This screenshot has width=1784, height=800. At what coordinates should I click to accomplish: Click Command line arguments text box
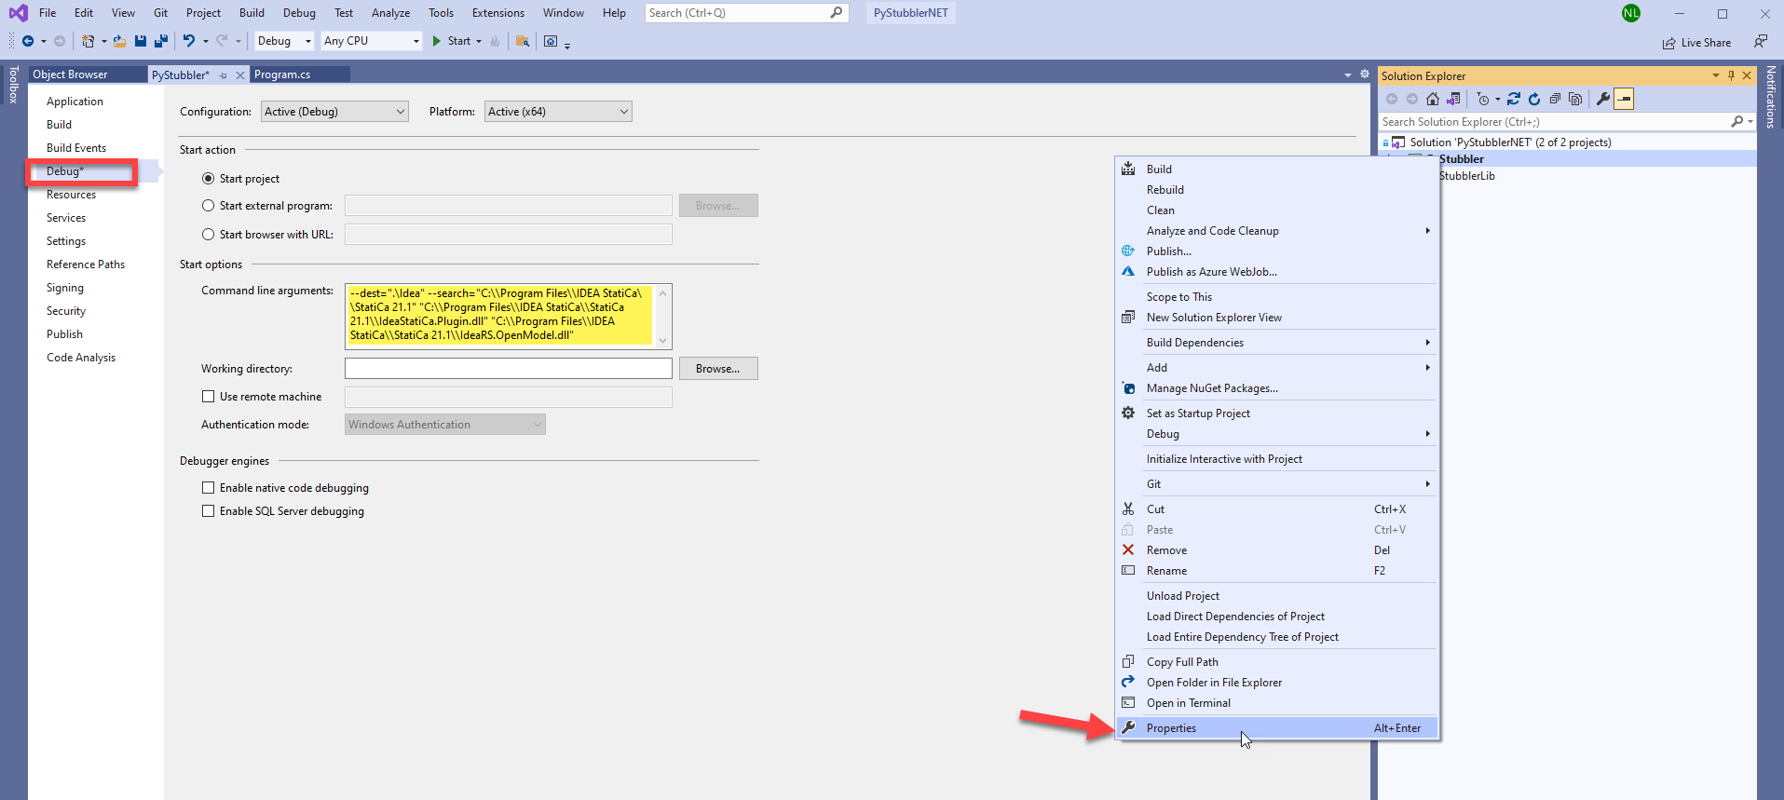coord(508,317)
